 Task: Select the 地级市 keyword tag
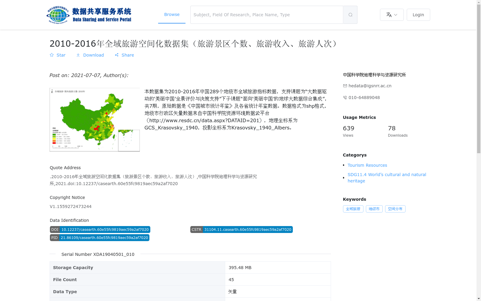[374, 209]
